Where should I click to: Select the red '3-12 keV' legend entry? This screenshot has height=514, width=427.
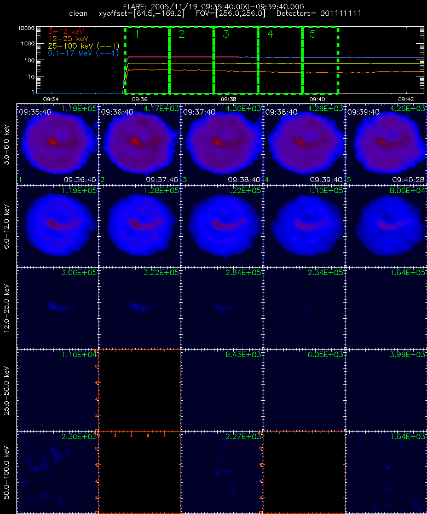coord(66,32)
